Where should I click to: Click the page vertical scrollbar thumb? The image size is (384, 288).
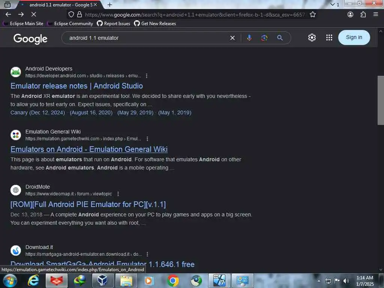(381, 100)
